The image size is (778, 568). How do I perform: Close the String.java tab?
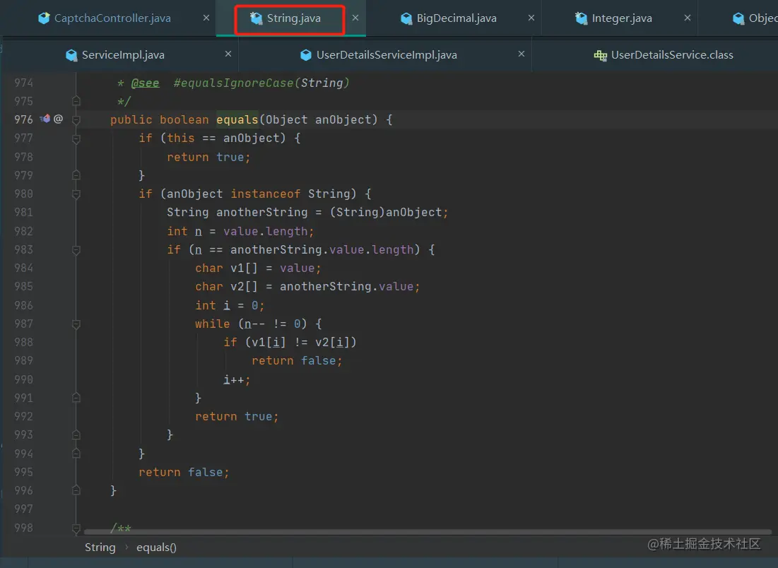click(355, 18)
